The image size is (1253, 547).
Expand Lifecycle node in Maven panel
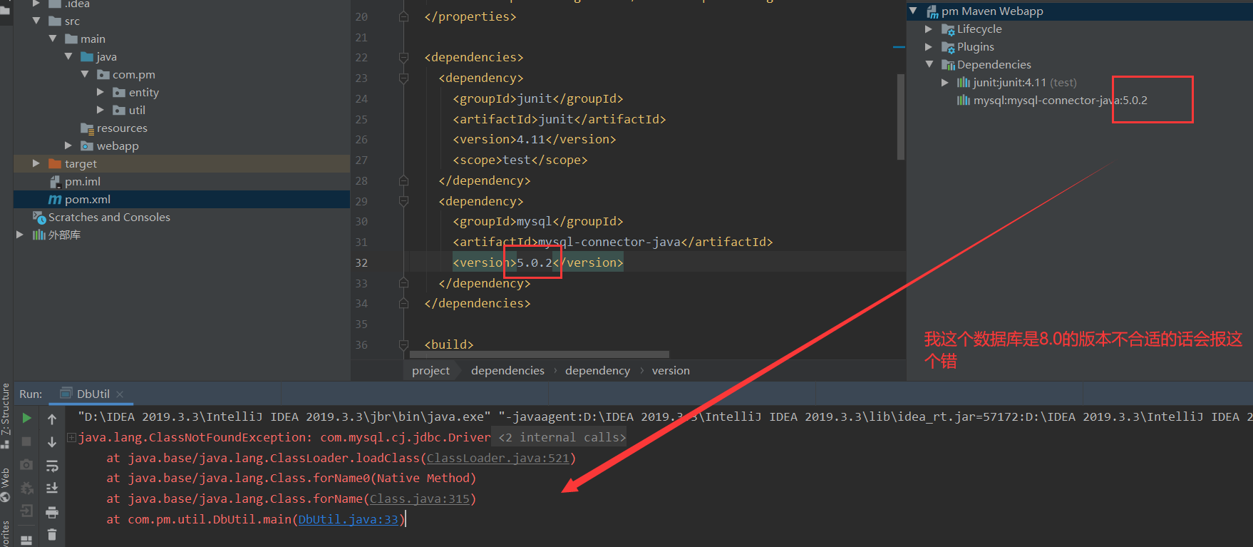(x=929, y=29)
